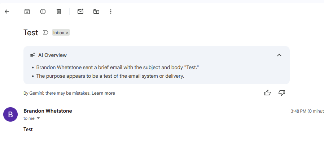Image resolution: width=324 pixels, height=145 pixels.
Task: Remove the Inbox label with its x
Action: click(x=67, y=33)
